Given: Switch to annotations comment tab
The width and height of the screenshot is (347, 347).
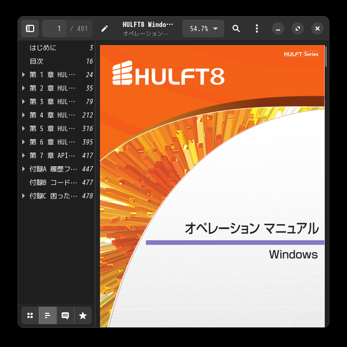Looking at the screenshot, I should pyautogui.click(x=65, y=315).
